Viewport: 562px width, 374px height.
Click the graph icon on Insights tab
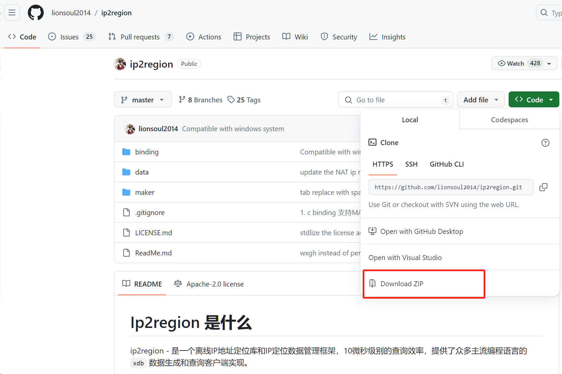click(x=373, y=36)
